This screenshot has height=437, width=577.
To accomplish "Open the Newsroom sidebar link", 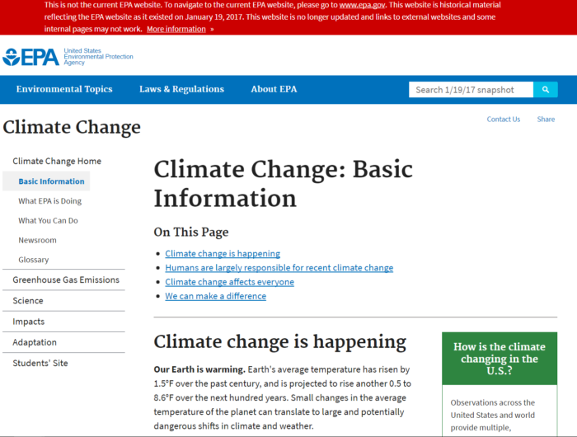I will [37, 240].
